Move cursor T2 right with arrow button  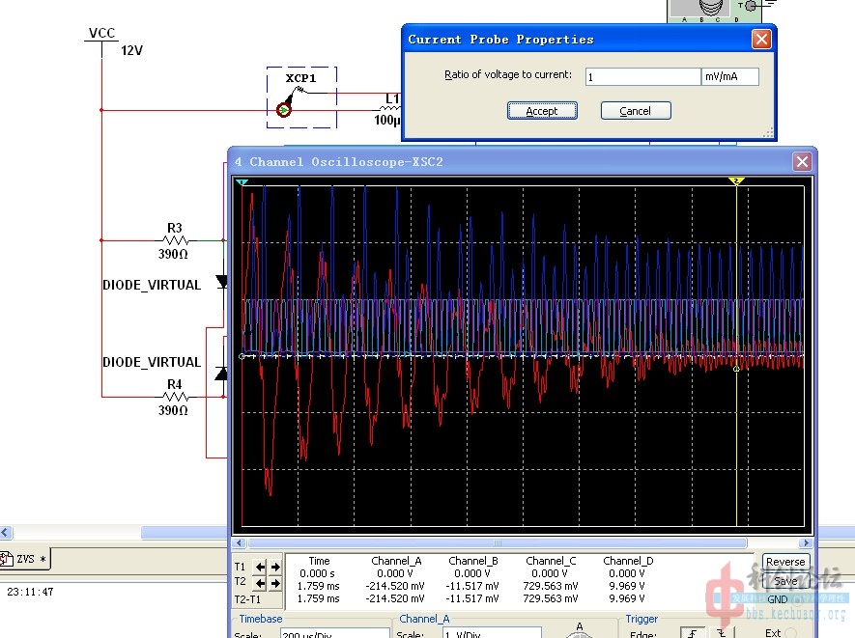275,584
